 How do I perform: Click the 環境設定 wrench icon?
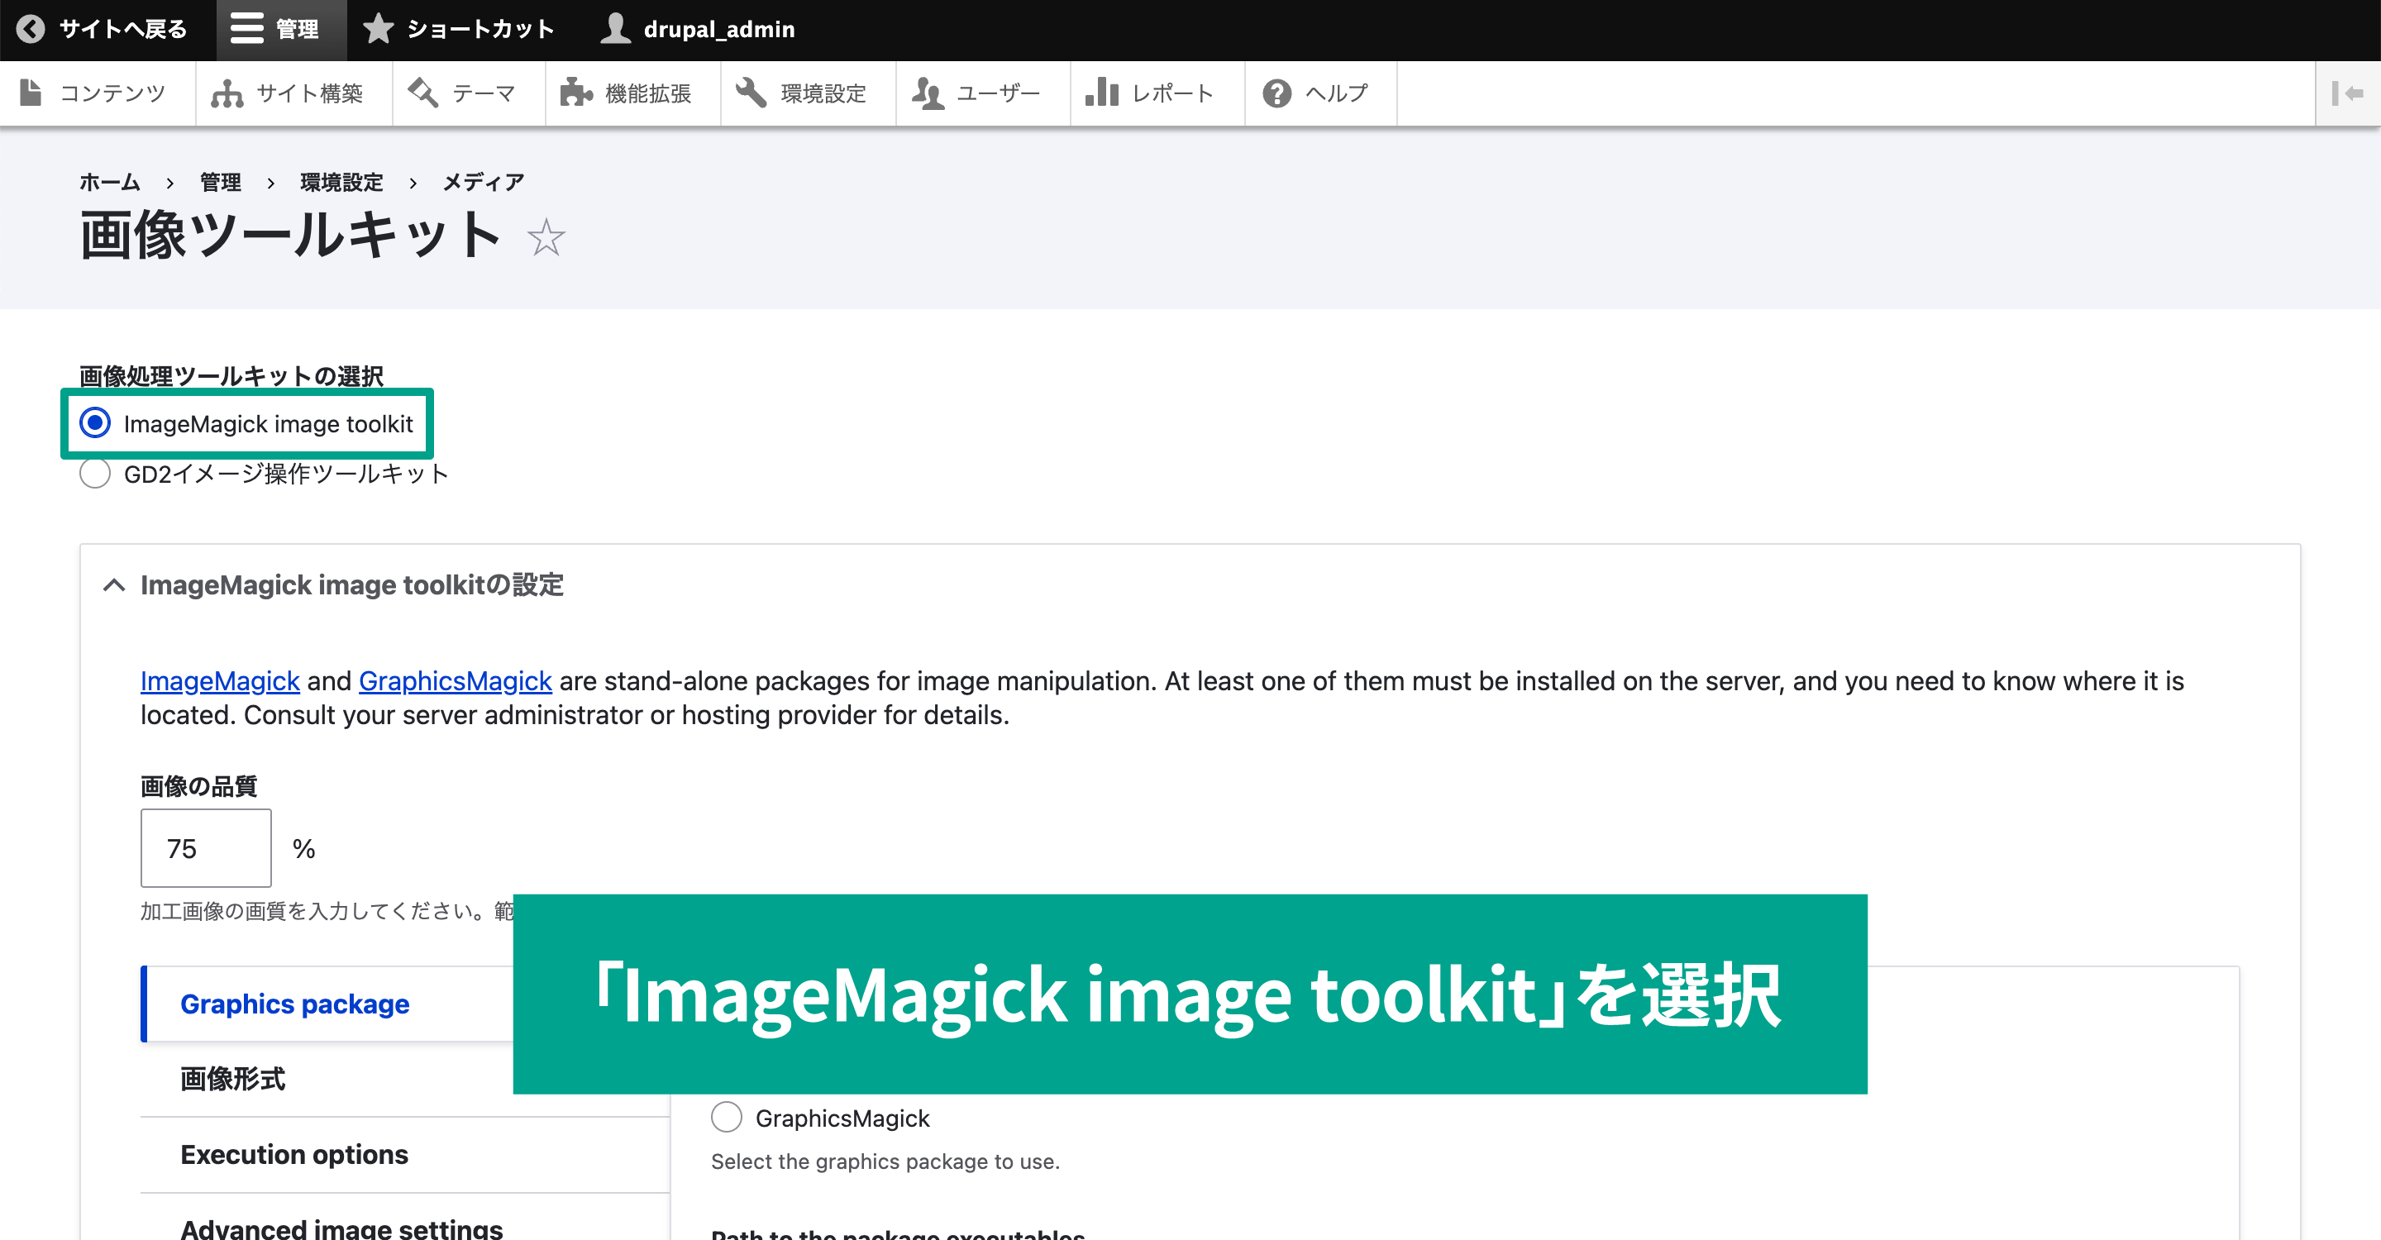pyautogui.click(x=751, y=93)
